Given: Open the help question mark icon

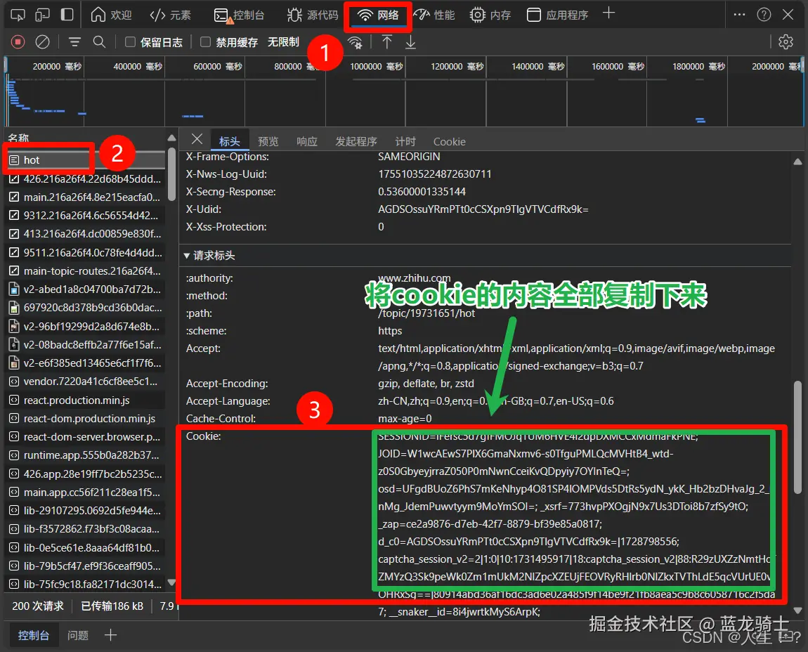Looking at the screenshot, I should [764, 15].
